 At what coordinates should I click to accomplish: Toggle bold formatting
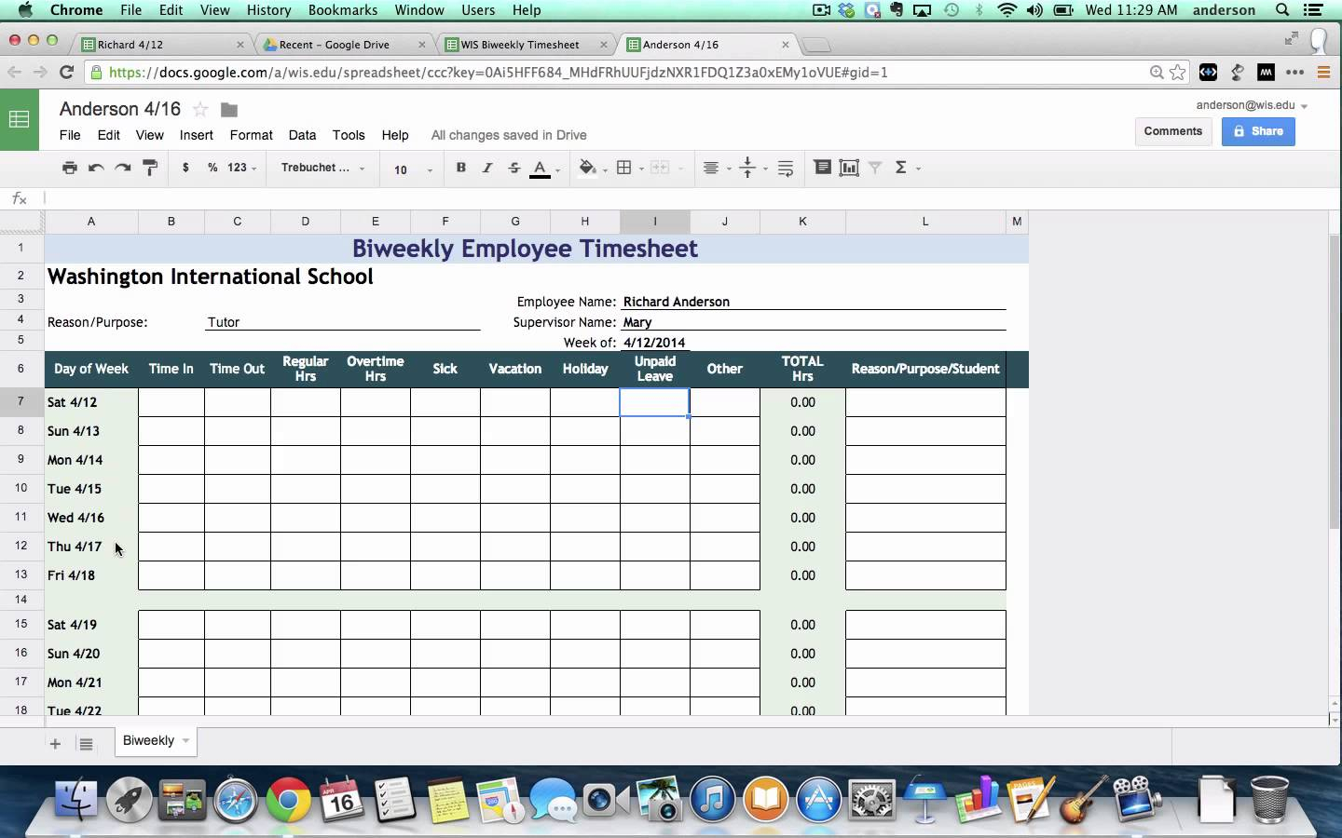(460, 168)
